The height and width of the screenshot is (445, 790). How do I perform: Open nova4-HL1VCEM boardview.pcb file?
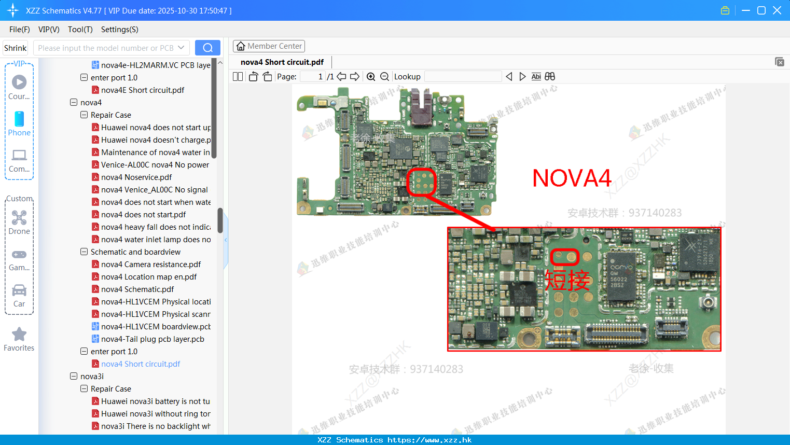click(156, 327)
